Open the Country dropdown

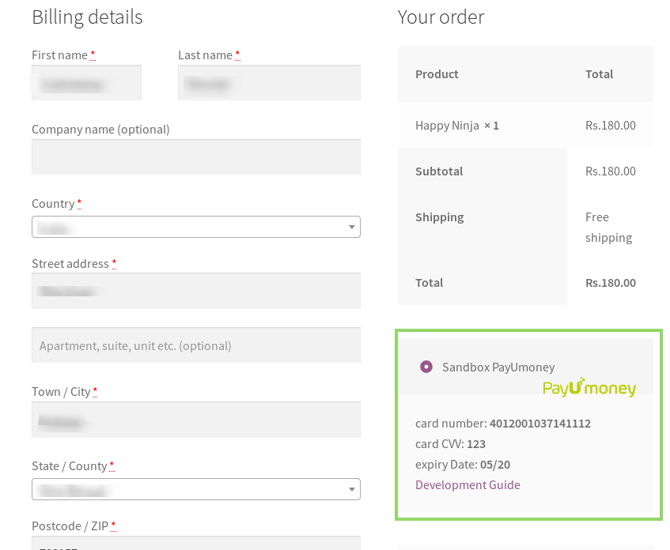tap(195, 227)
